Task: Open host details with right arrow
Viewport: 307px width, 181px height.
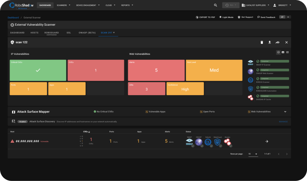Action: pyautogui.click(x=267, y=141)
